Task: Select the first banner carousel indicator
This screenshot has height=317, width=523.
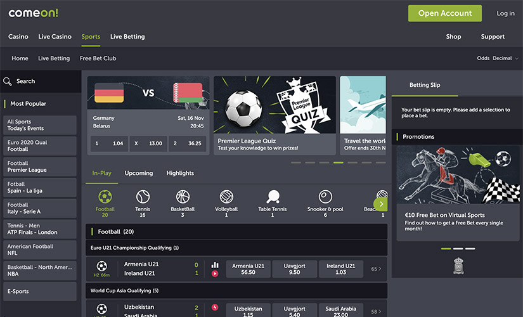Action: click(296, 162)
